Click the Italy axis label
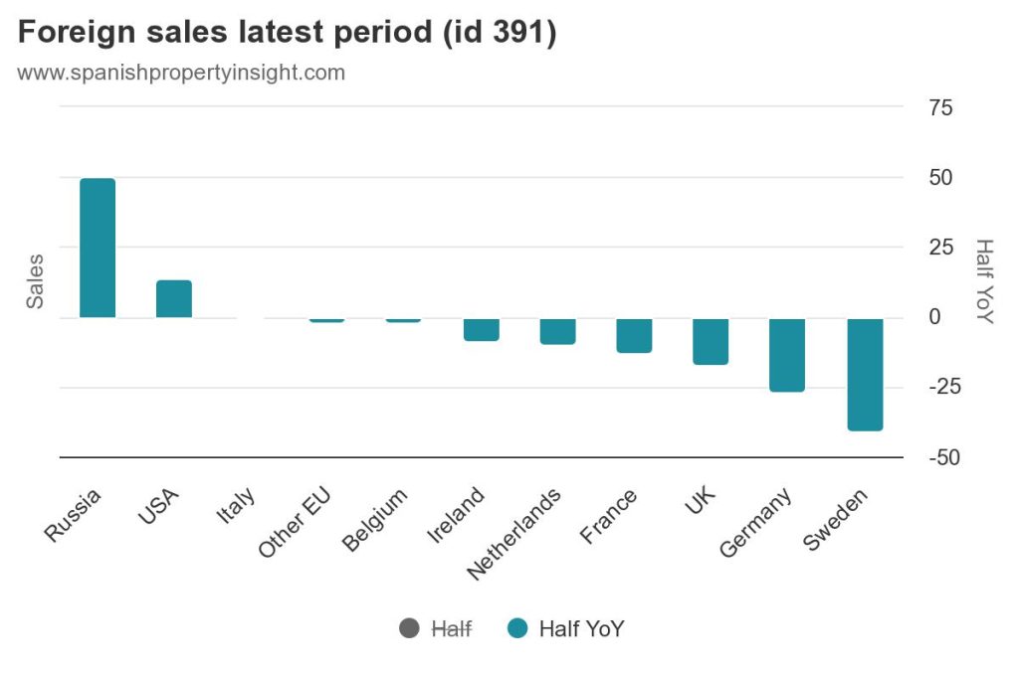 (x=236, y=508)
